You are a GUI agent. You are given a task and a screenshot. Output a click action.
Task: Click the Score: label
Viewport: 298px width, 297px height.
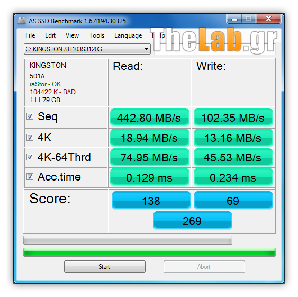[50, 199]
